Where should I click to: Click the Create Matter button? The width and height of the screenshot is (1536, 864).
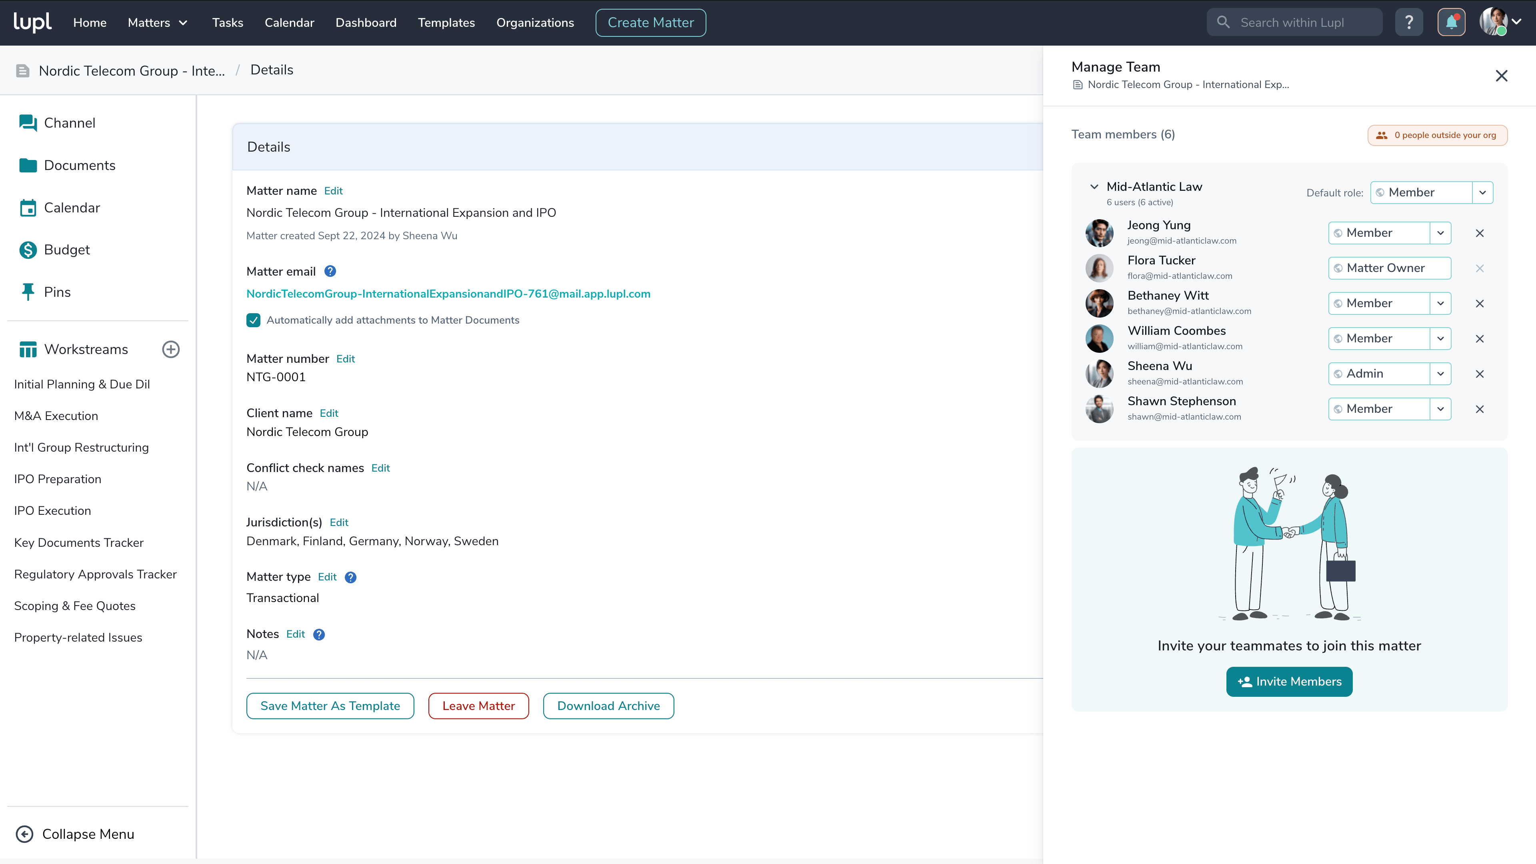(x=650, y=23)
